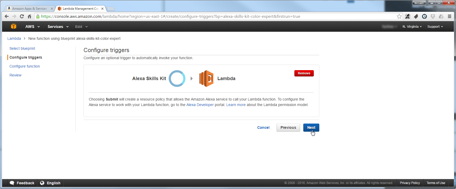456x189 pixels.
Task: Click the Feedback speech bubble icon
Action: coord(12,183)
